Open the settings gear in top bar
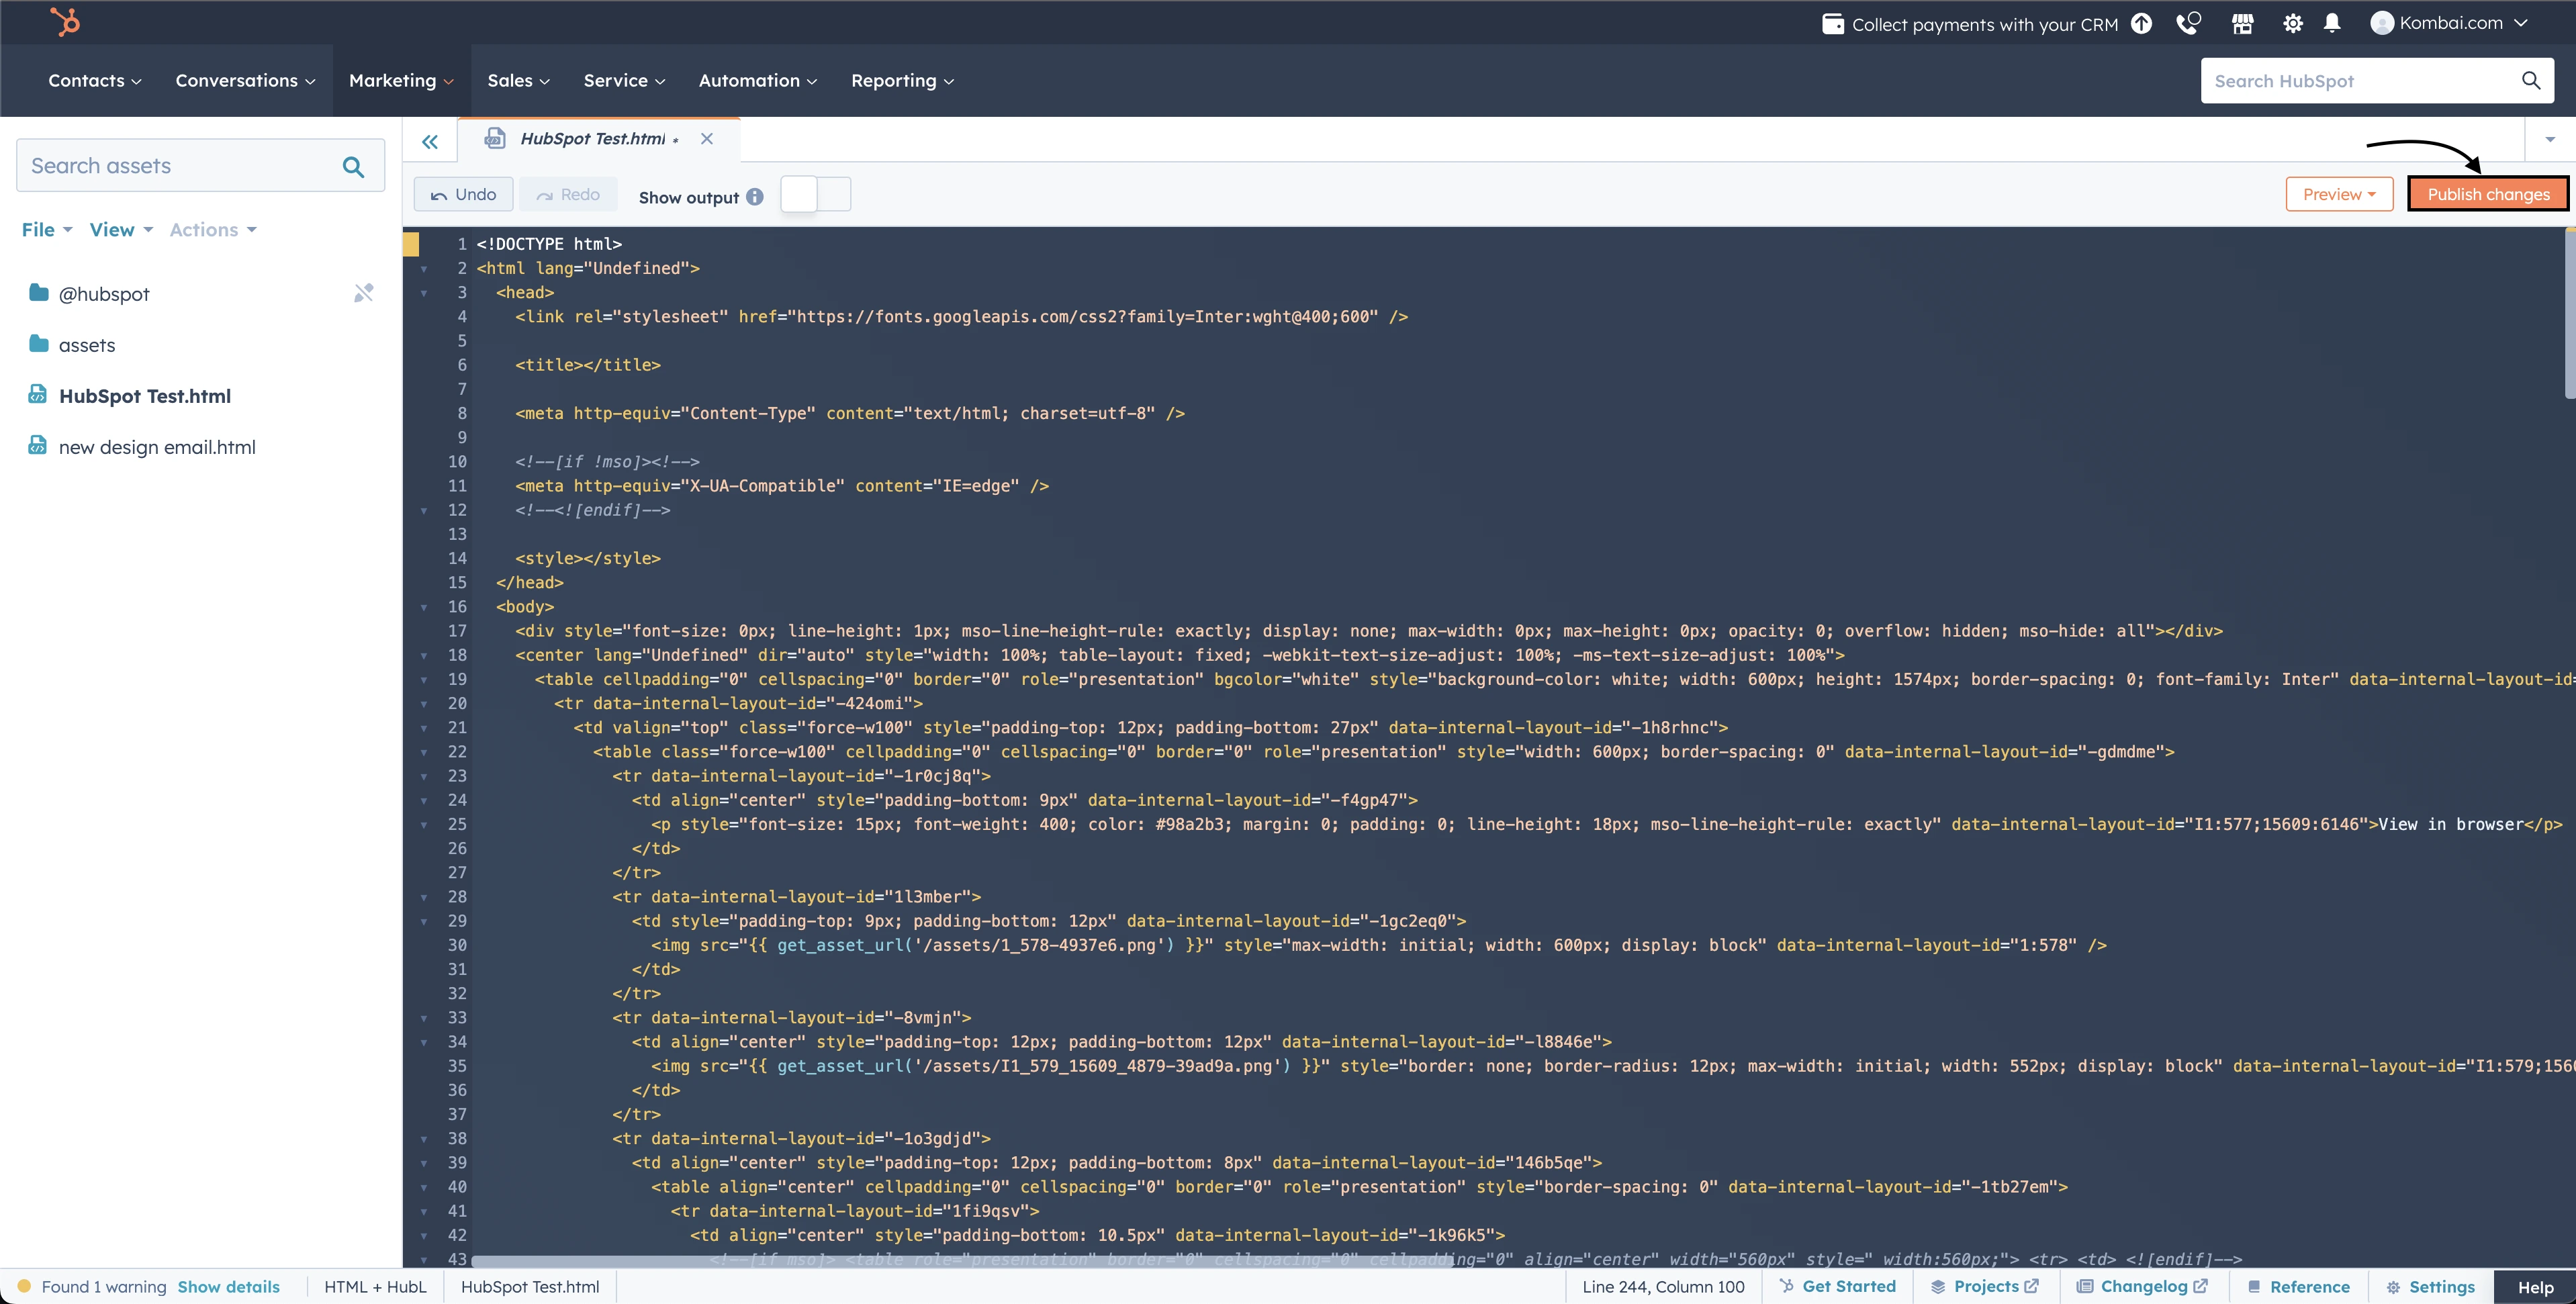 click(x=2293, y=23)
